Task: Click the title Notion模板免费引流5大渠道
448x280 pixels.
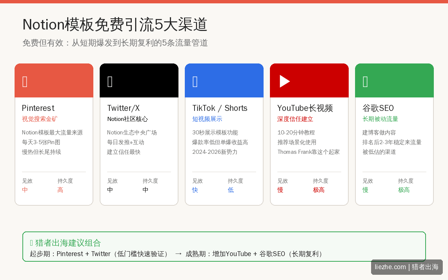Action: (x=115, y=25)
